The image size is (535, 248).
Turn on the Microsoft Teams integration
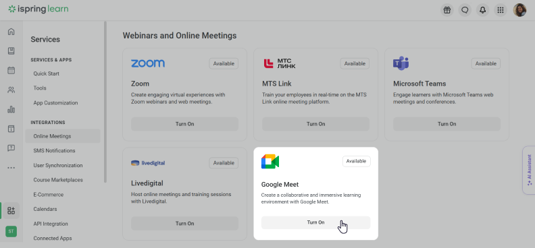pyautogui.click(x=447, y=124)
